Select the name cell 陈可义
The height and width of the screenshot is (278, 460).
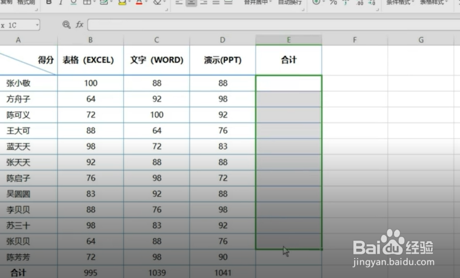pyautogui.click(x=28, y=115)
